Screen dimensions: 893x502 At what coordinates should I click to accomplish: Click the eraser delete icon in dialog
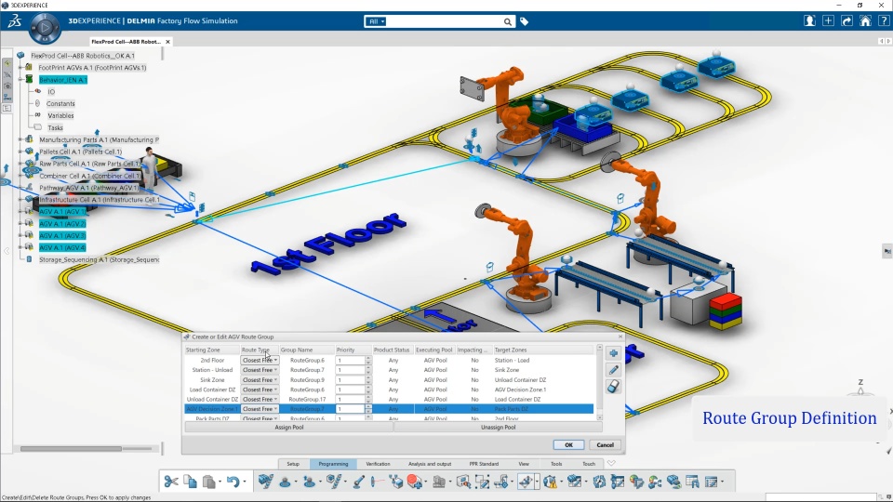613,387
